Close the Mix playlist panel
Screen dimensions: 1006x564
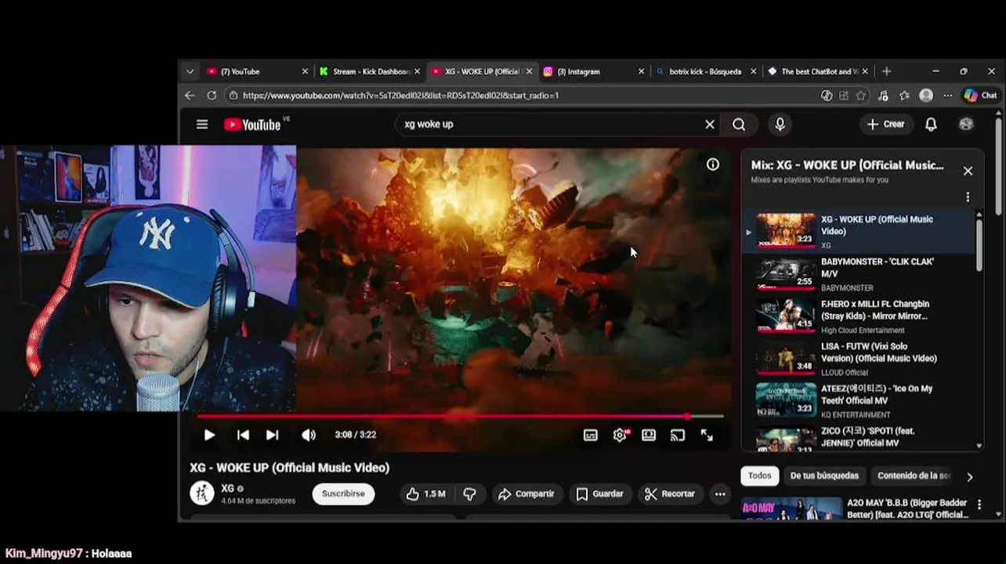tap(968, 171)
